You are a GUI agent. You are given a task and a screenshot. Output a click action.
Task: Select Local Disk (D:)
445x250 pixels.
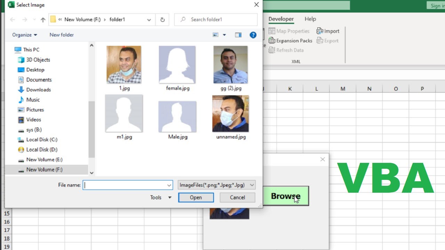coord(38,150)
